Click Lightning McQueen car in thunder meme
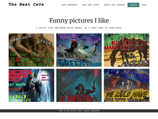 [x=74, y=41]
